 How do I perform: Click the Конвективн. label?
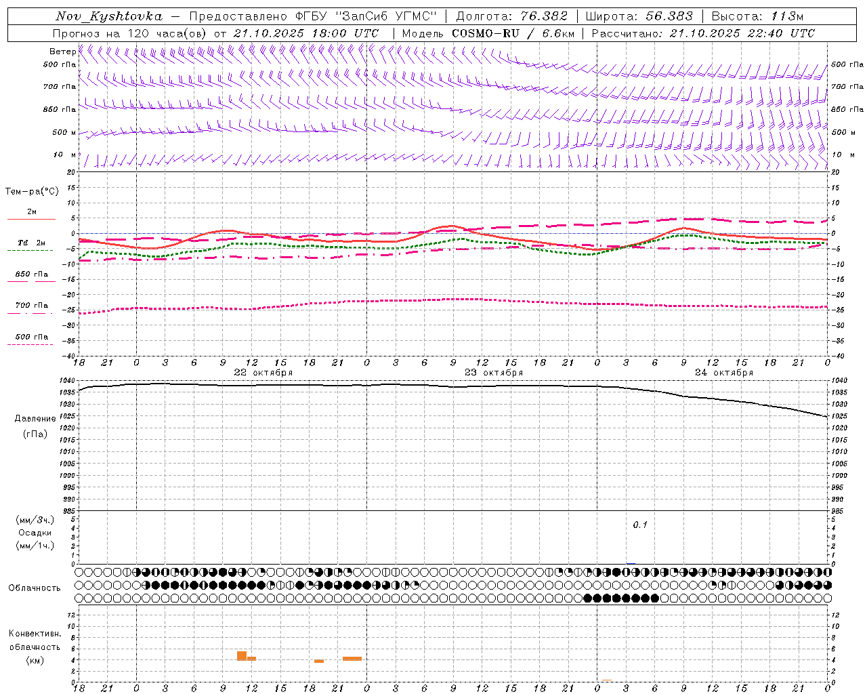35,633
